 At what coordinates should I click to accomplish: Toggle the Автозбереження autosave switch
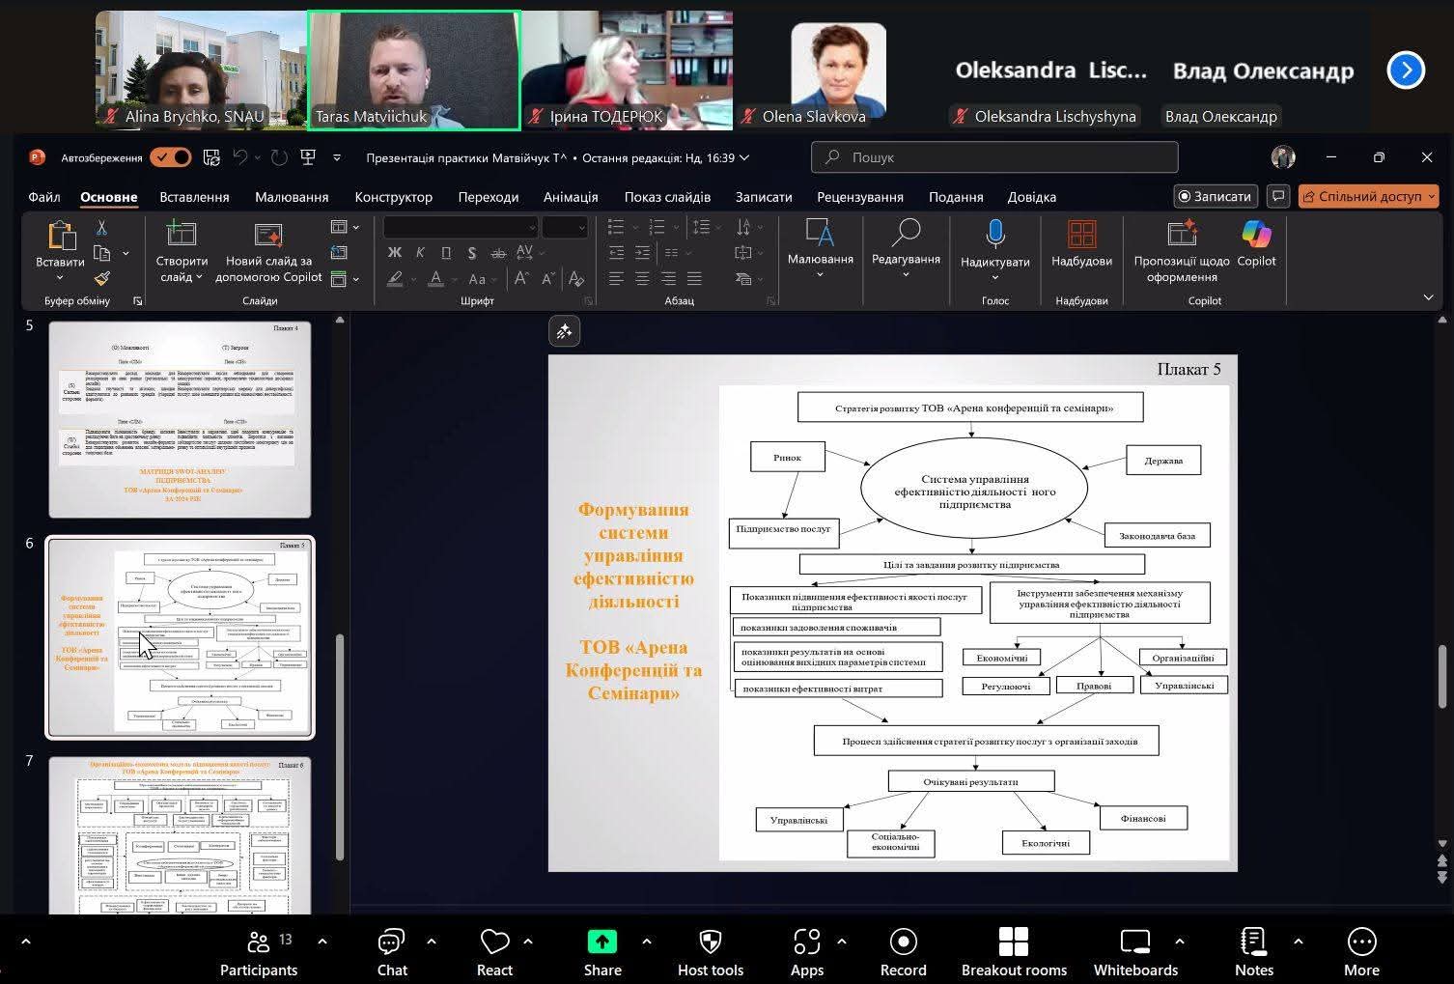click(170, 157)
